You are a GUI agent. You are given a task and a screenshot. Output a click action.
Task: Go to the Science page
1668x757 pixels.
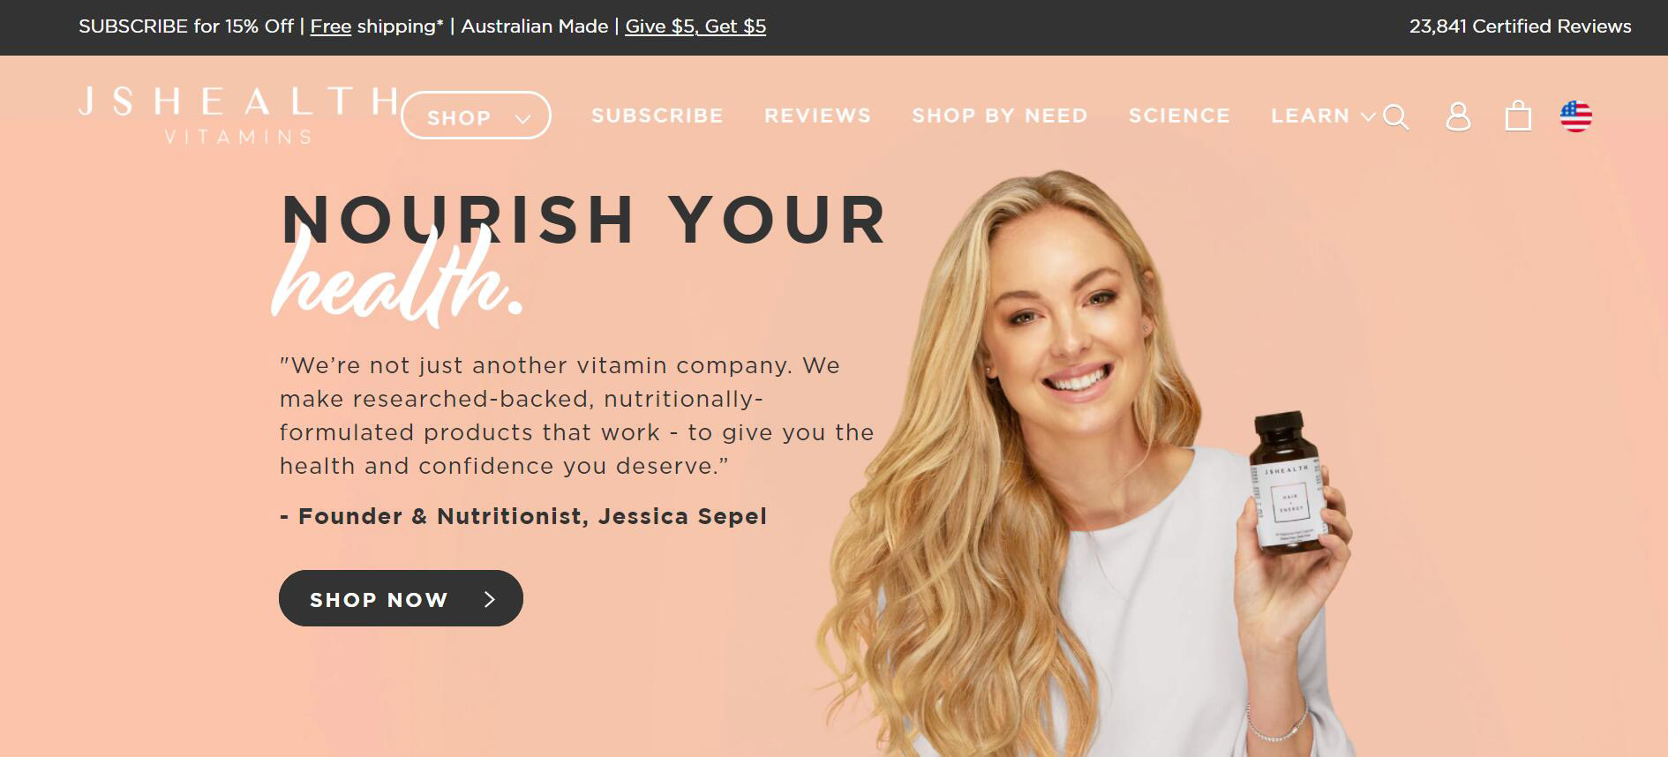(x=1179, y=116)
